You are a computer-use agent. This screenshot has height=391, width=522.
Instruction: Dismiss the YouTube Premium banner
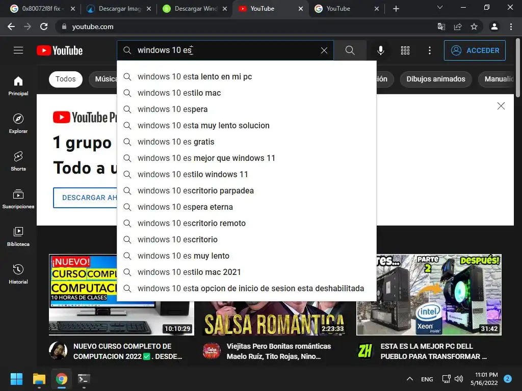click(x=501, y=106)
